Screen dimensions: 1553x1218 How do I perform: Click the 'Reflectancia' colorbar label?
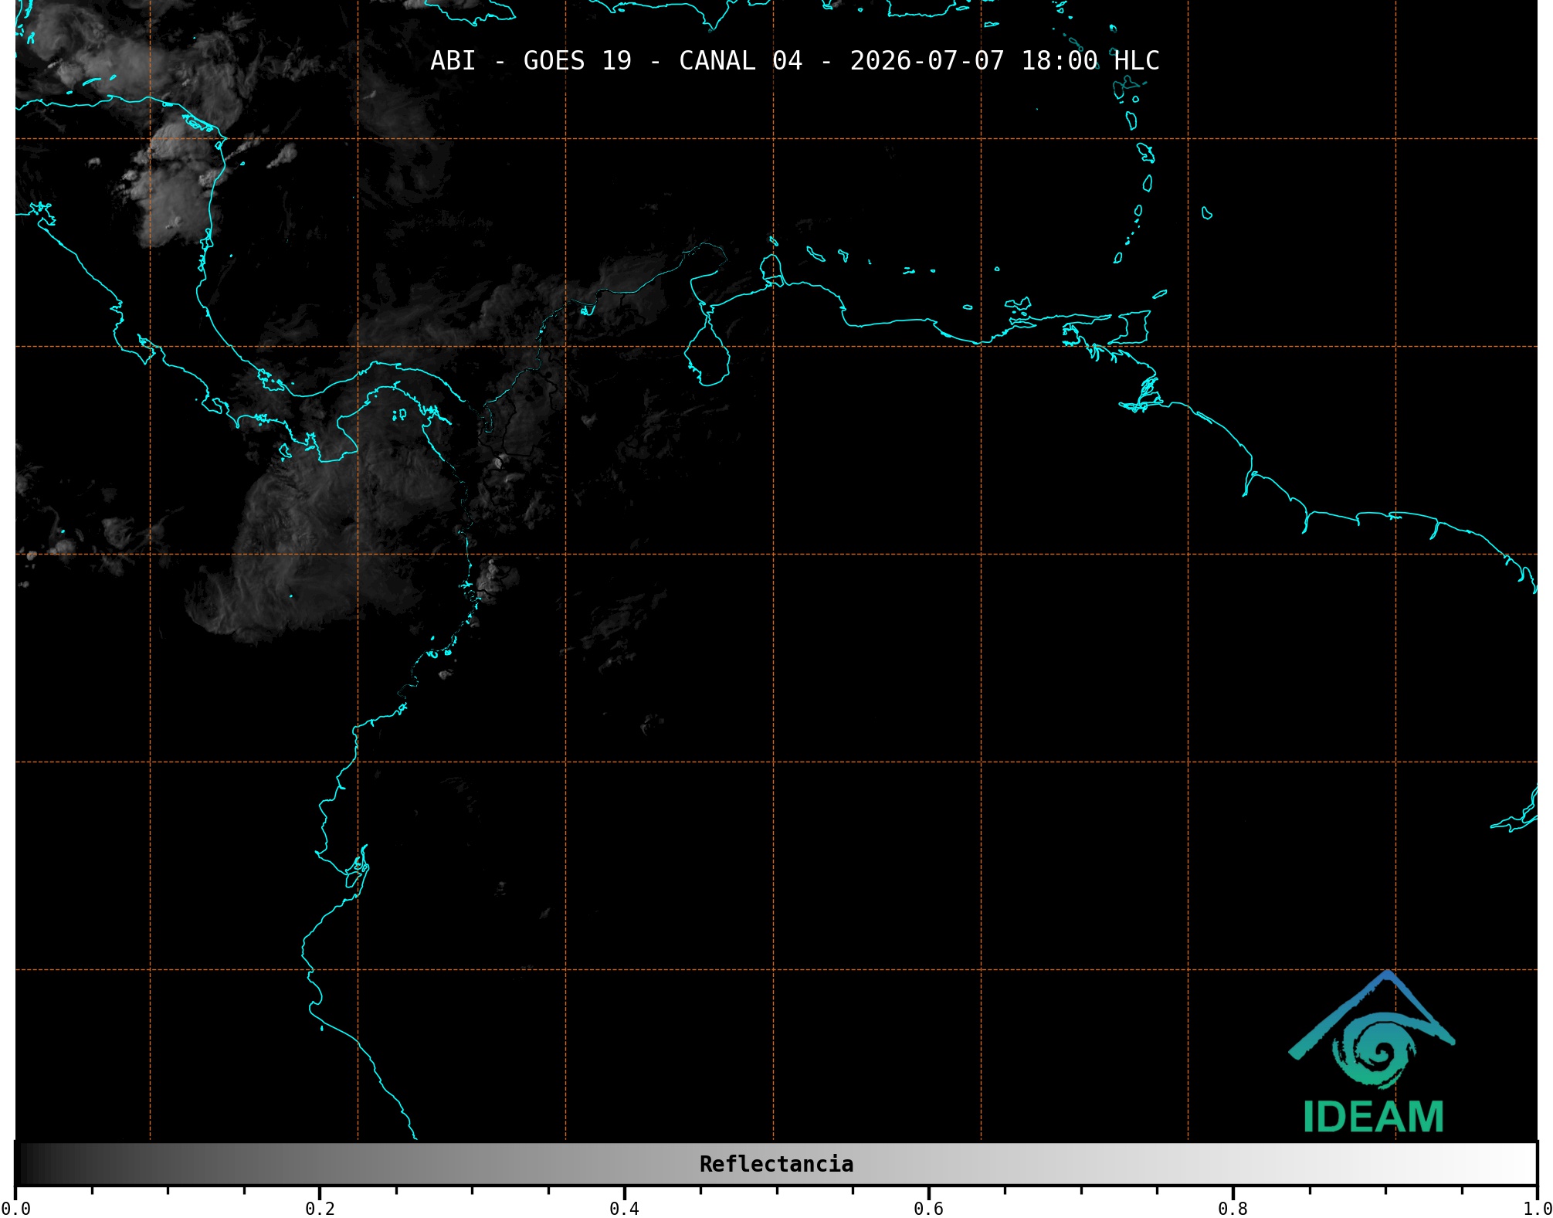[x=776, y=1164]
